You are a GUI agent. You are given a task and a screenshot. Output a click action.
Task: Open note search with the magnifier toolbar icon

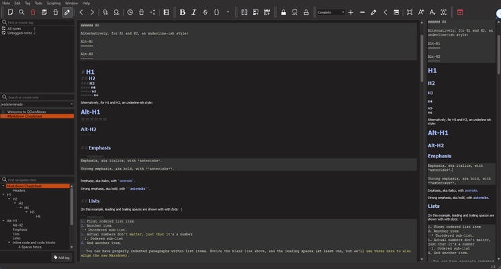[22, 12]
